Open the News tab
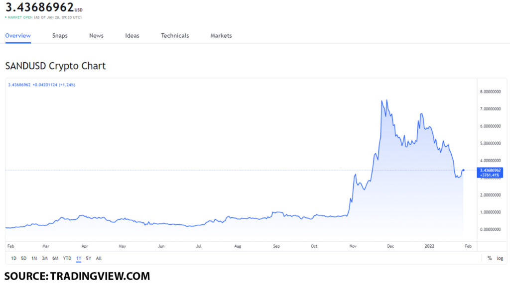510x284 pixels. pyautogui.click(x=96, y=36)
